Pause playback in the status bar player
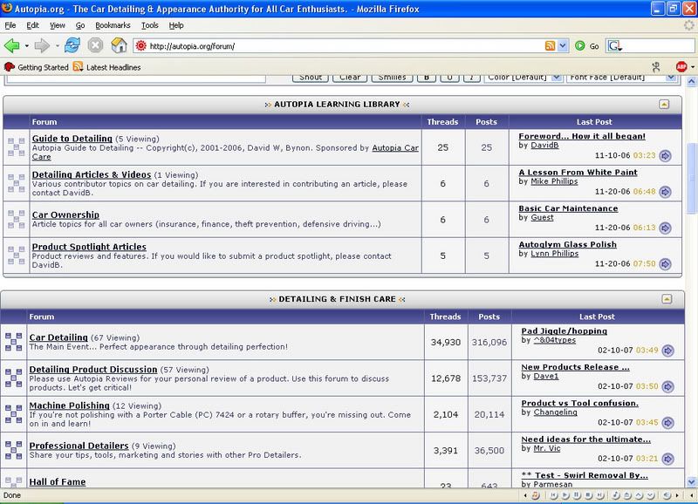This screenshot has height=504, width=698. click(x=577, y=495)
